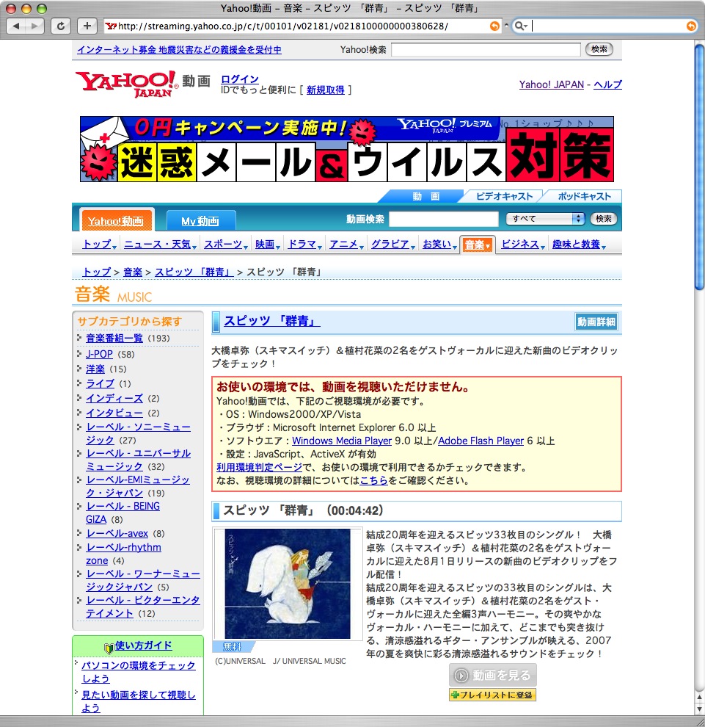Viewport: 705px width, 727px height.
Task: Open the パソコンの環境をチェックしよう link
Action: coord(138,672)
